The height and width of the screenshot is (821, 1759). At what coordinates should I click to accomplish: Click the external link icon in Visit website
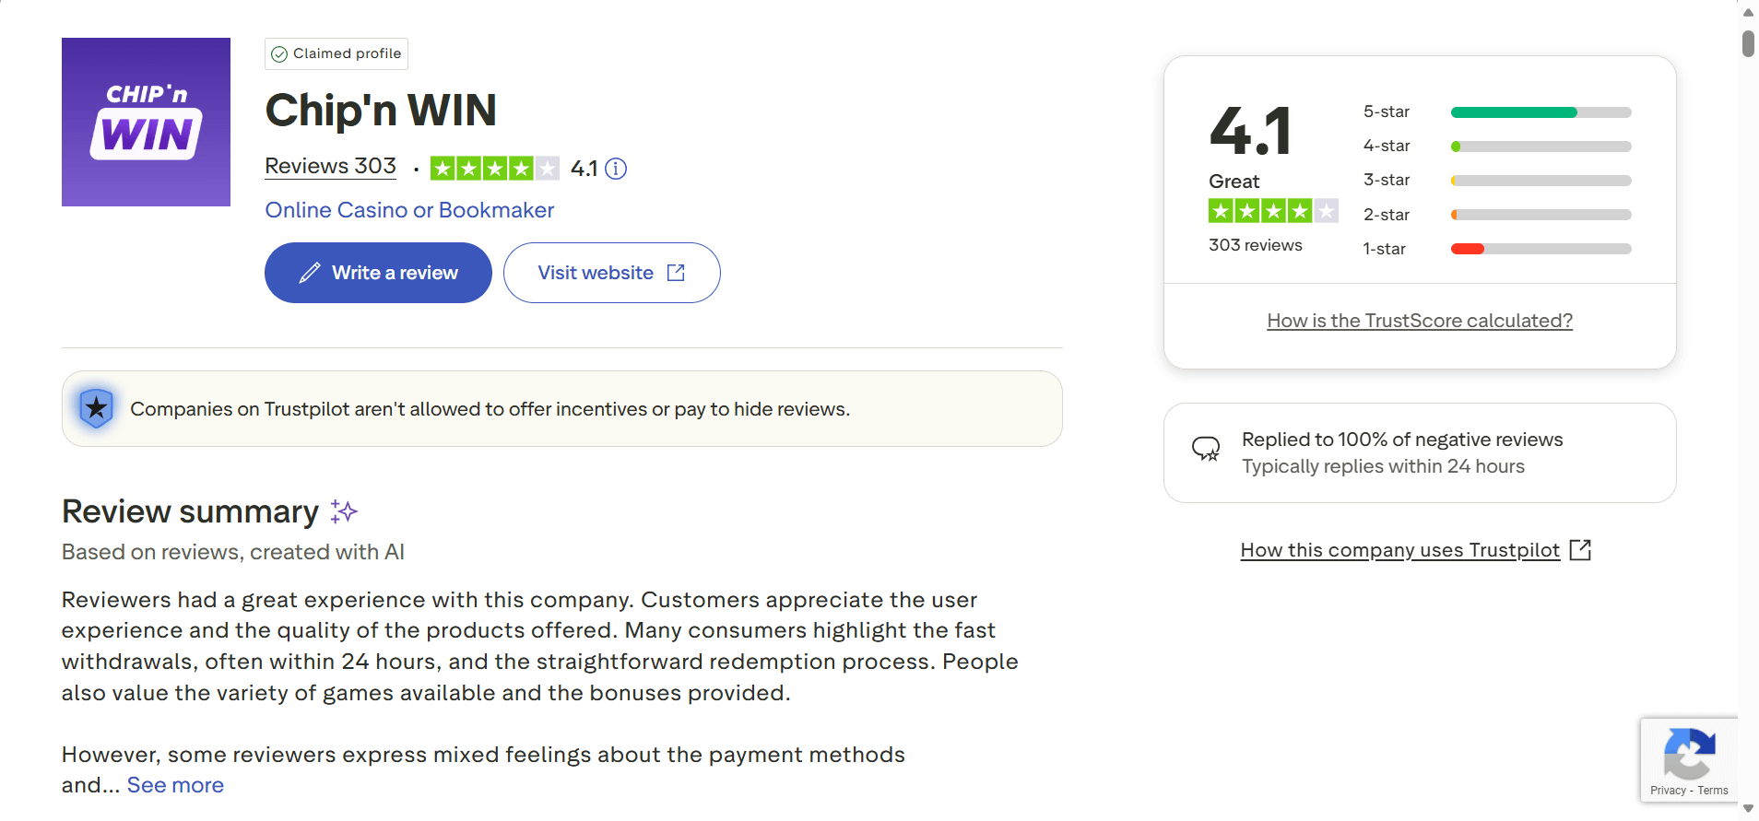(676, 273)
